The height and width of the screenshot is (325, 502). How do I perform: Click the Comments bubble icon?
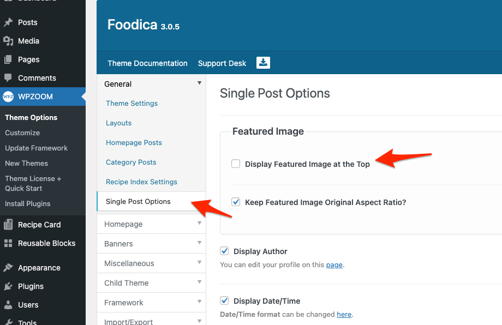click(8, 78)
